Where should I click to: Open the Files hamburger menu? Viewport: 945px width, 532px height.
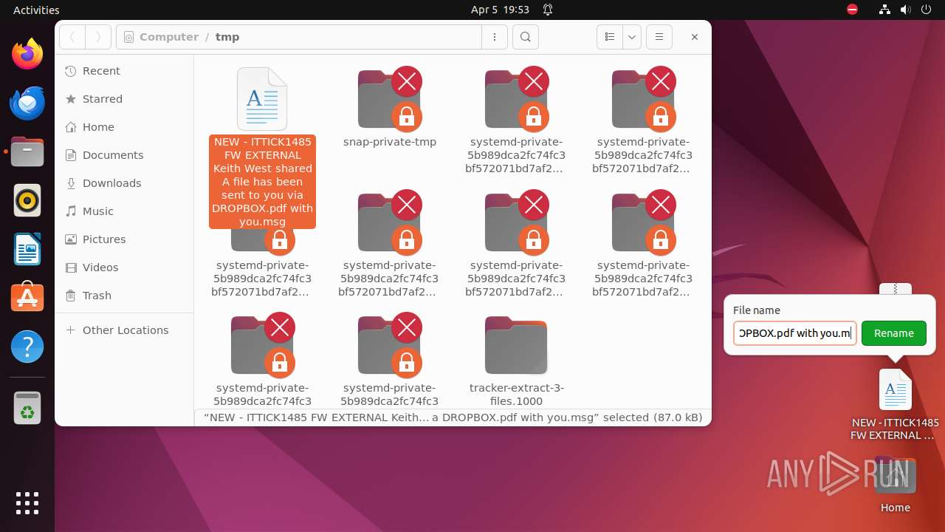(659, 37)
